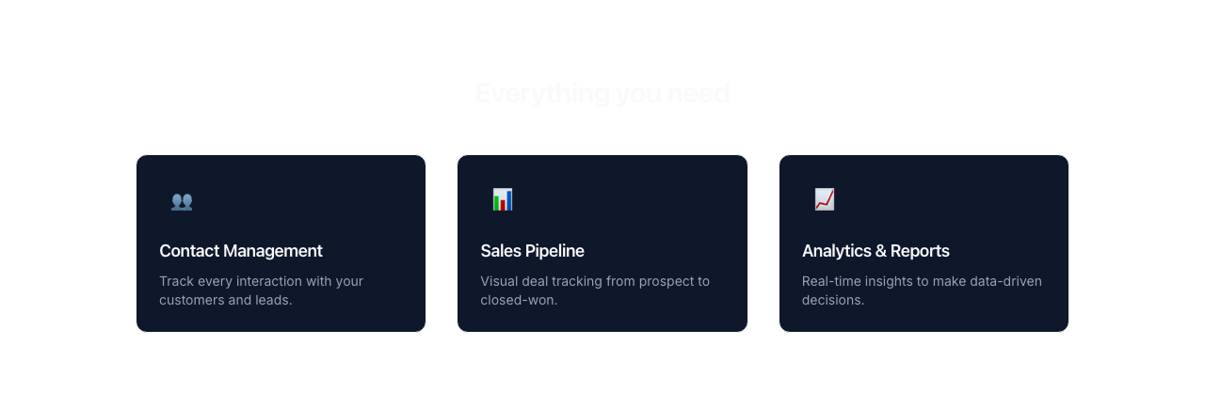Click the trending line chart icon for Analytics
This screenshot has width=1205, height=408.
825,199
